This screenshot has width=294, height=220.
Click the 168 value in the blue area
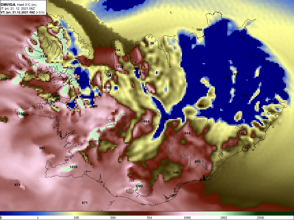(x=235, y=74)
